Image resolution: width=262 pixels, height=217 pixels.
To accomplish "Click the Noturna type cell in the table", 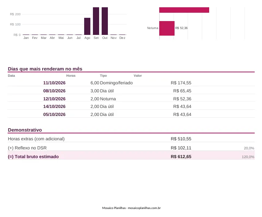I will point(108,99).
